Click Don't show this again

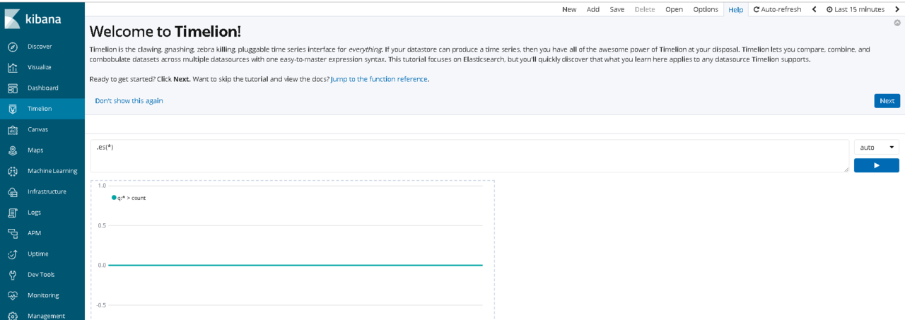point(129,101)
